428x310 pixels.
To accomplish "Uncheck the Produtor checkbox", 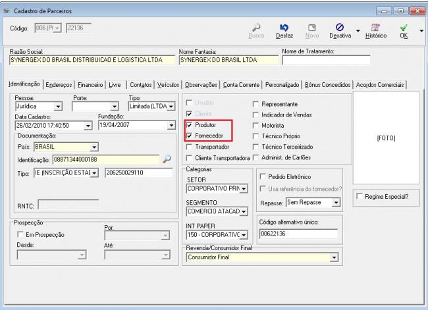I will (x=190, y=125).
